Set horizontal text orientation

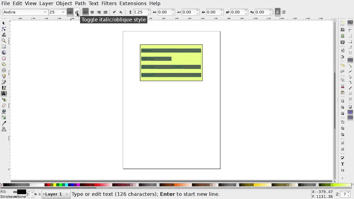(277, 12)
